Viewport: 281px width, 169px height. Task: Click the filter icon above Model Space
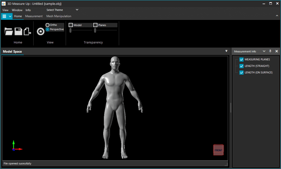pos(226,51)
